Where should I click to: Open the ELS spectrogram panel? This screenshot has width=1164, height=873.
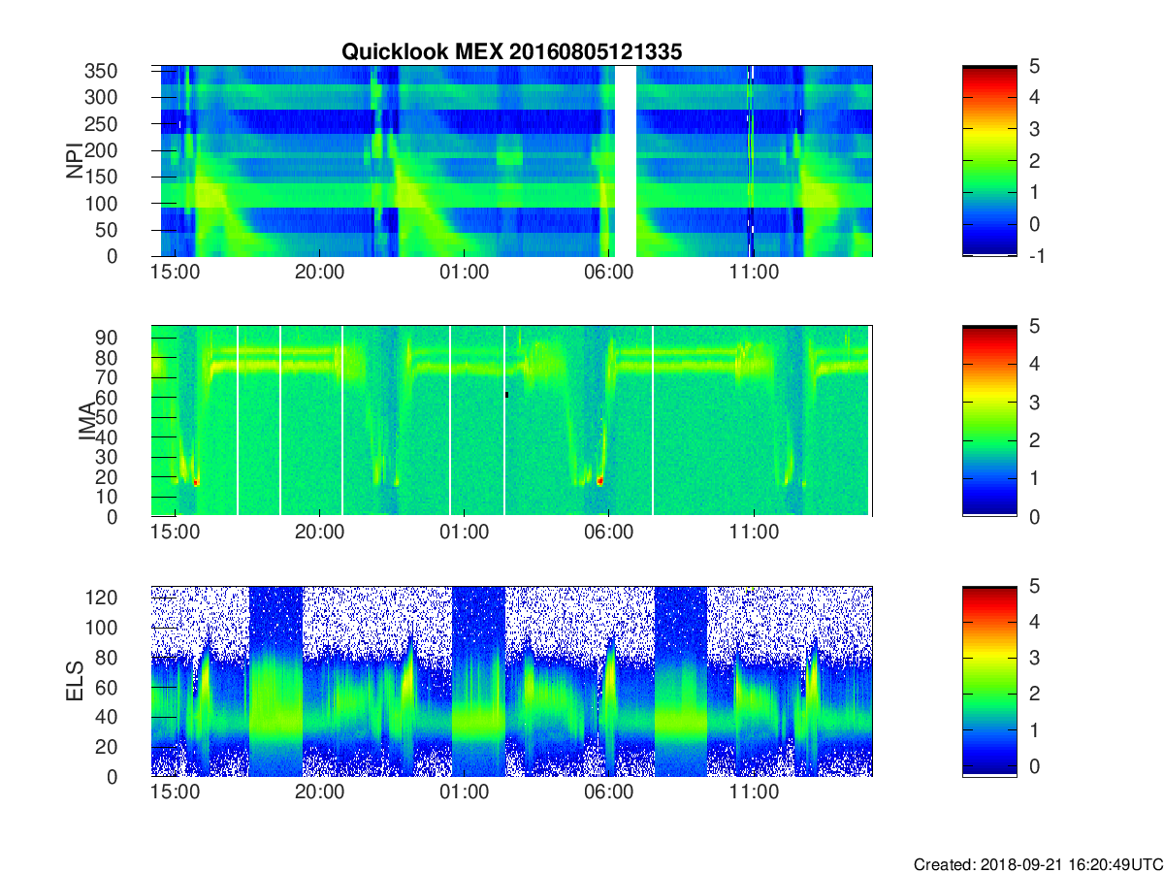(512, 681)
